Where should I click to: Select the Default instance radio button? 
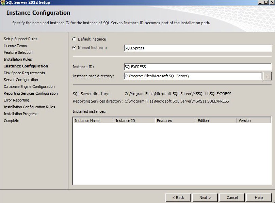(74, 39)
